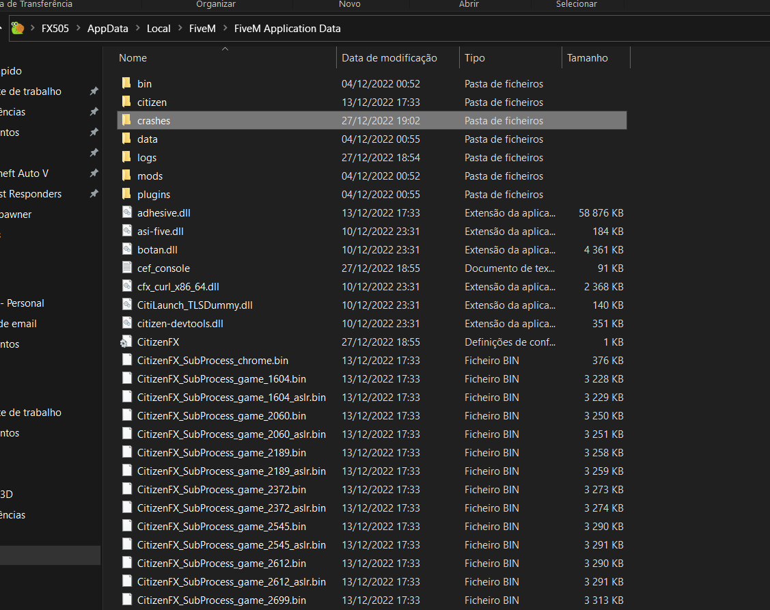
Task: Select the mods folder icon
Action: pos(126,176)
